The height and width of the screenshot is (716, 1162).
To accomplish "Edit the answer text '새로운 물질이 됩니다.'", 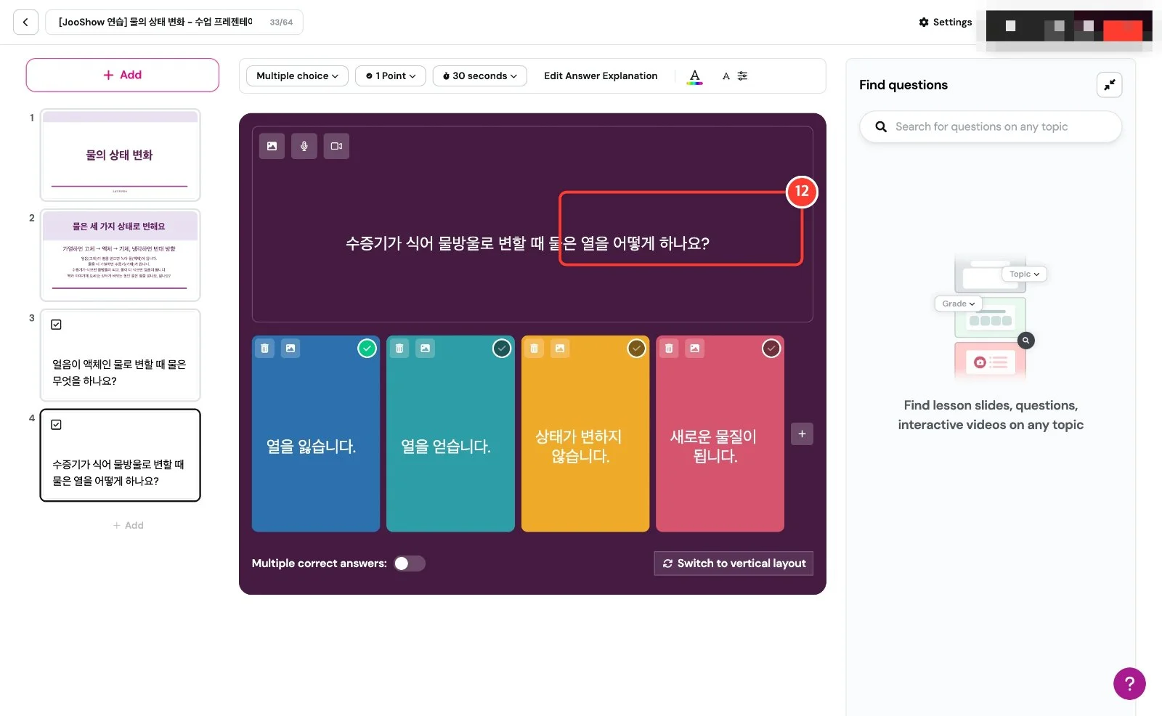I will (714, 447).
